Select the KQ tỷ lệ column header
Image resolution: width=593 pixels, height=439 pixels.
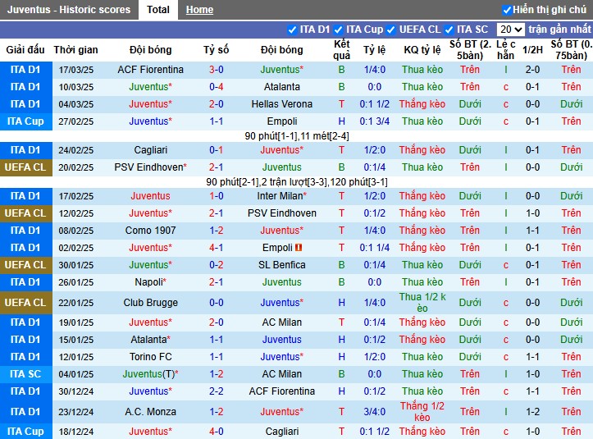(422, 50)
